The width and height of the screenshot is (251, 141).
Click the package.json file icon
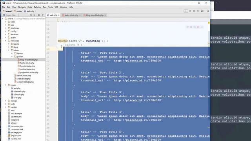9,132
